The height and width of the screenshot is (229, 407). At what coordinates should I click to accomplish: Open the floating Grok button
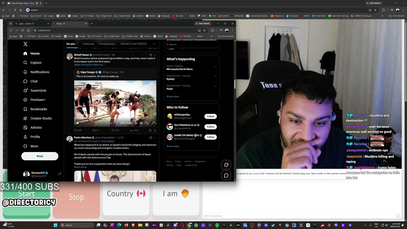[226, 165]
